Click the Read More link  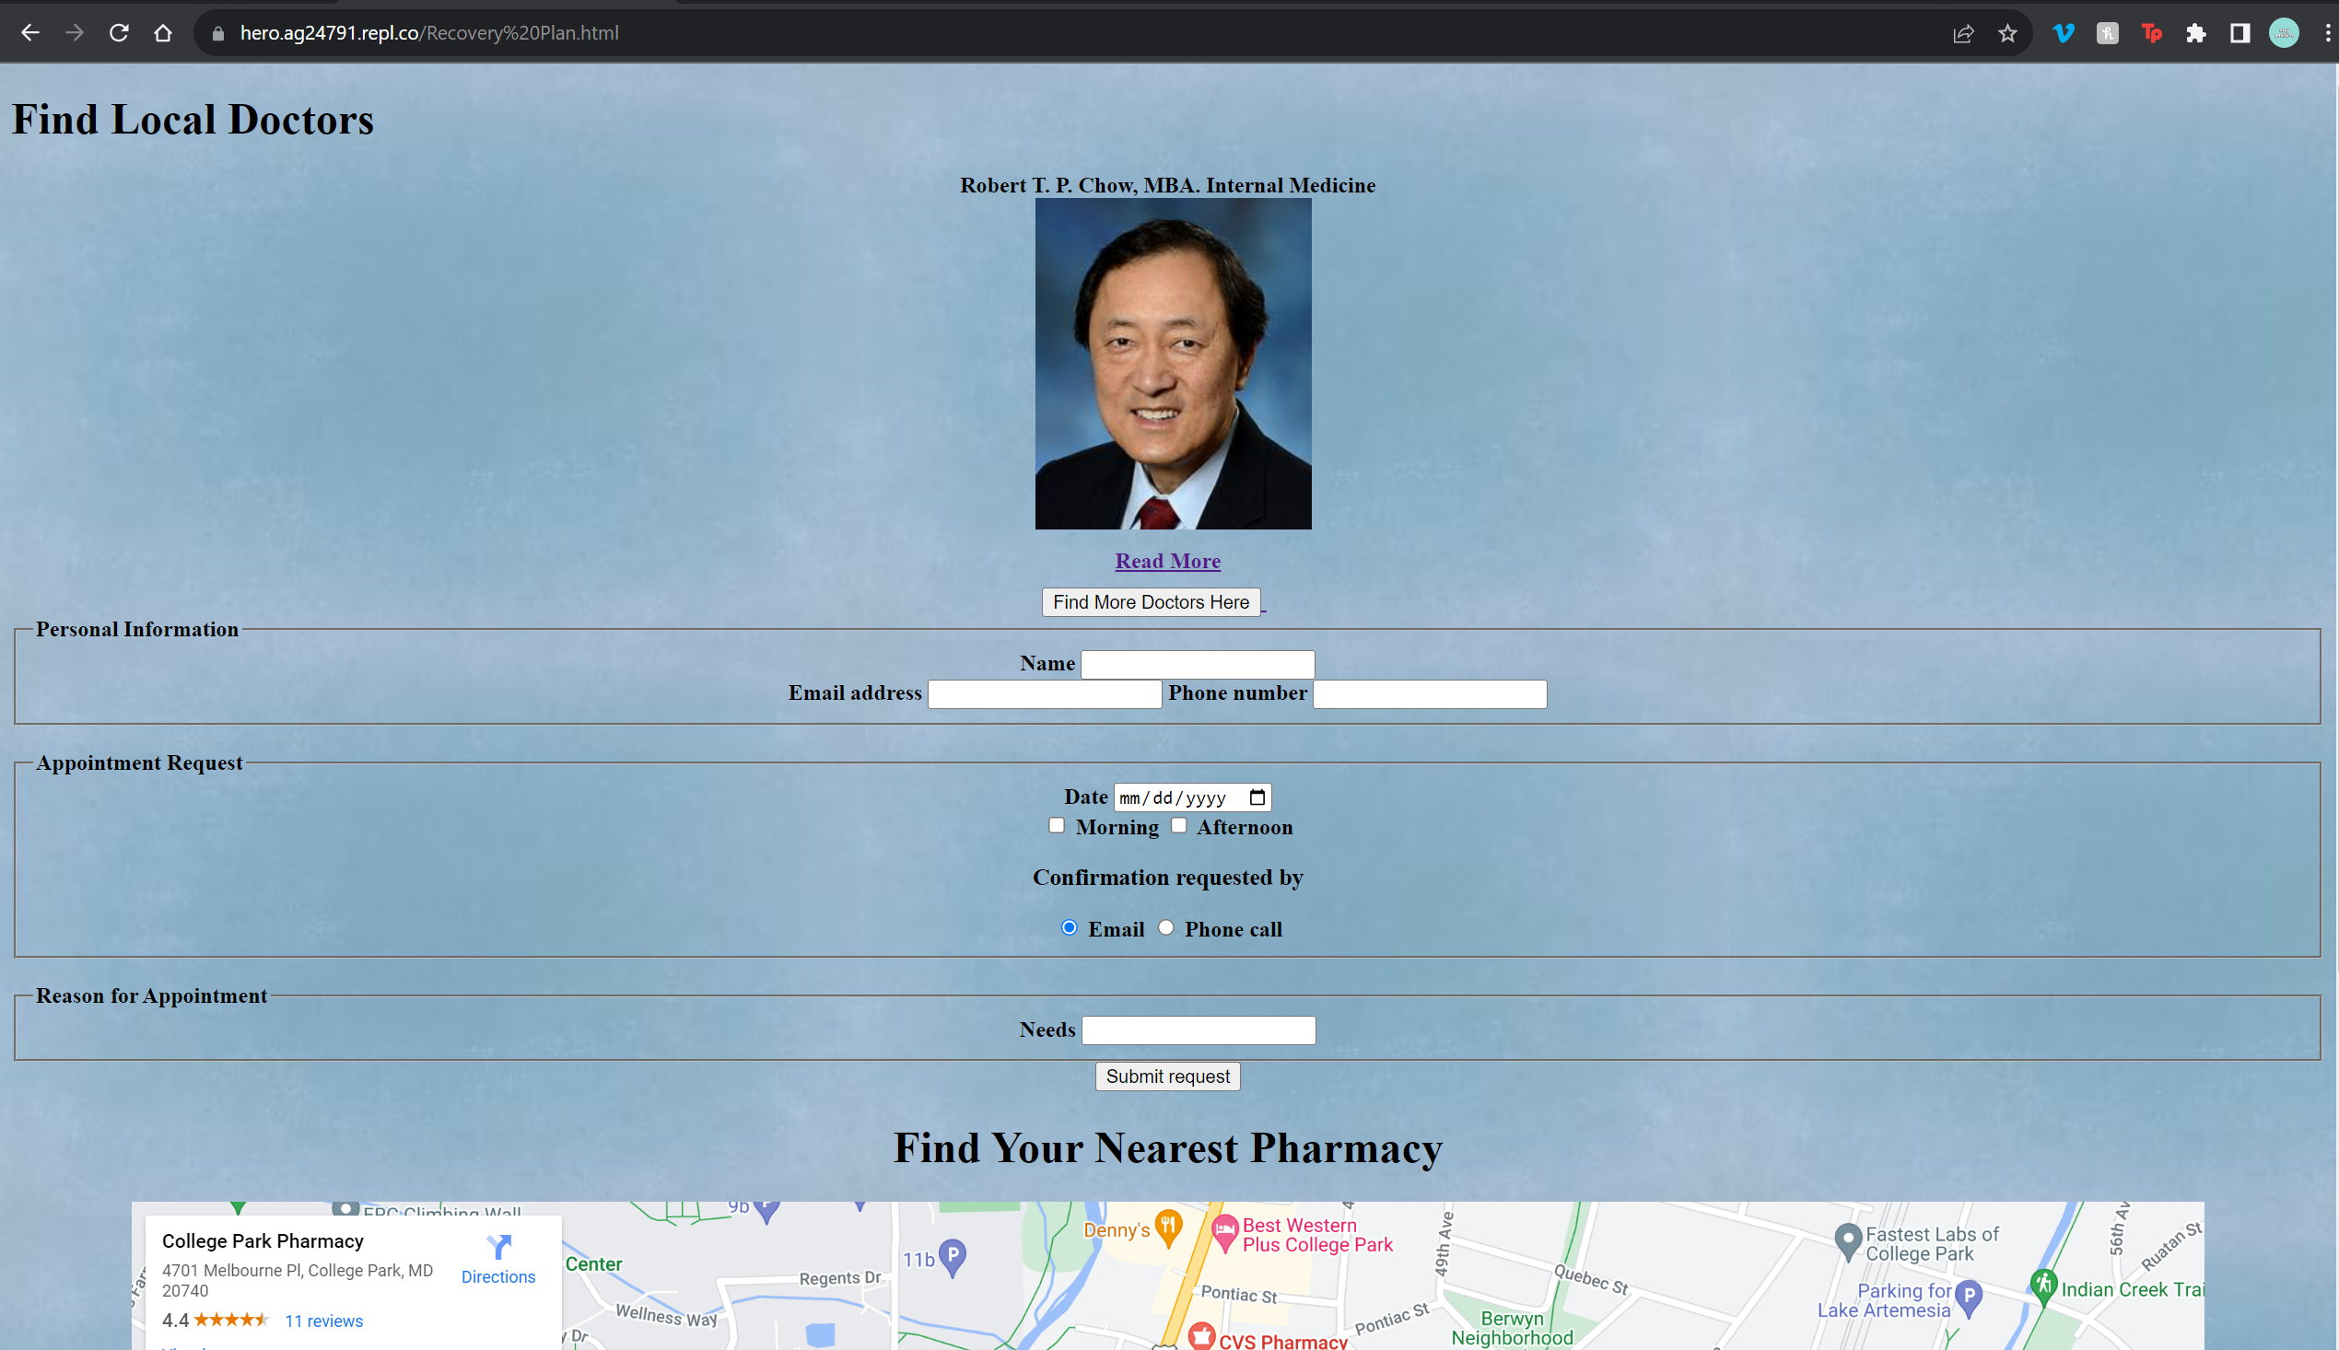pos(1167,561)
